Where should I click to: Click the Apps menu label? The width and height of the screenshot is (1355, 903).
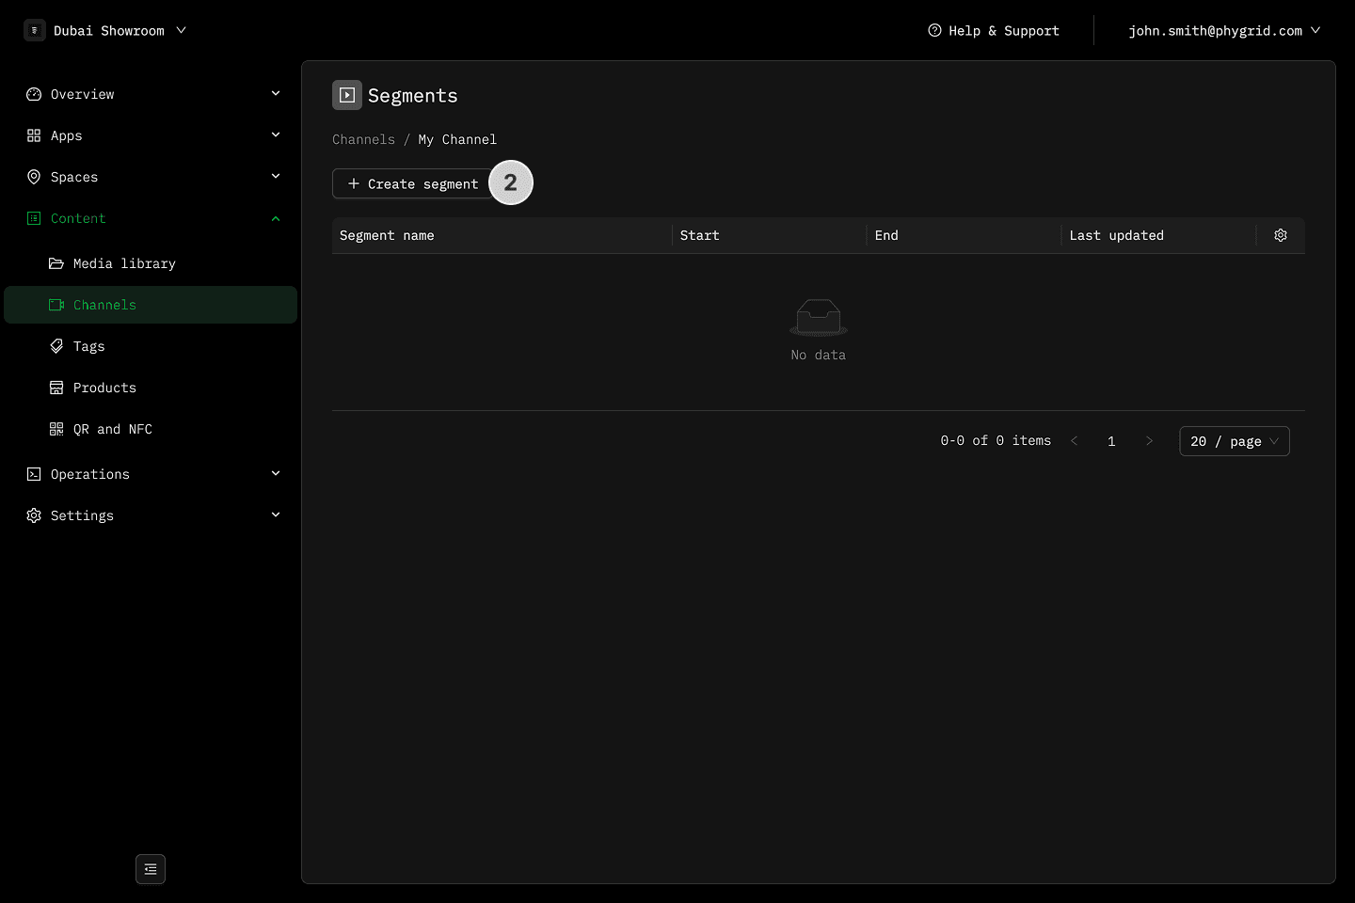click(67, 135)
